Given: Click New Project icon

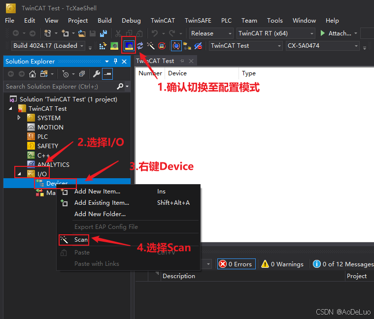Looking at the screenshot, I should pos(48,33).
